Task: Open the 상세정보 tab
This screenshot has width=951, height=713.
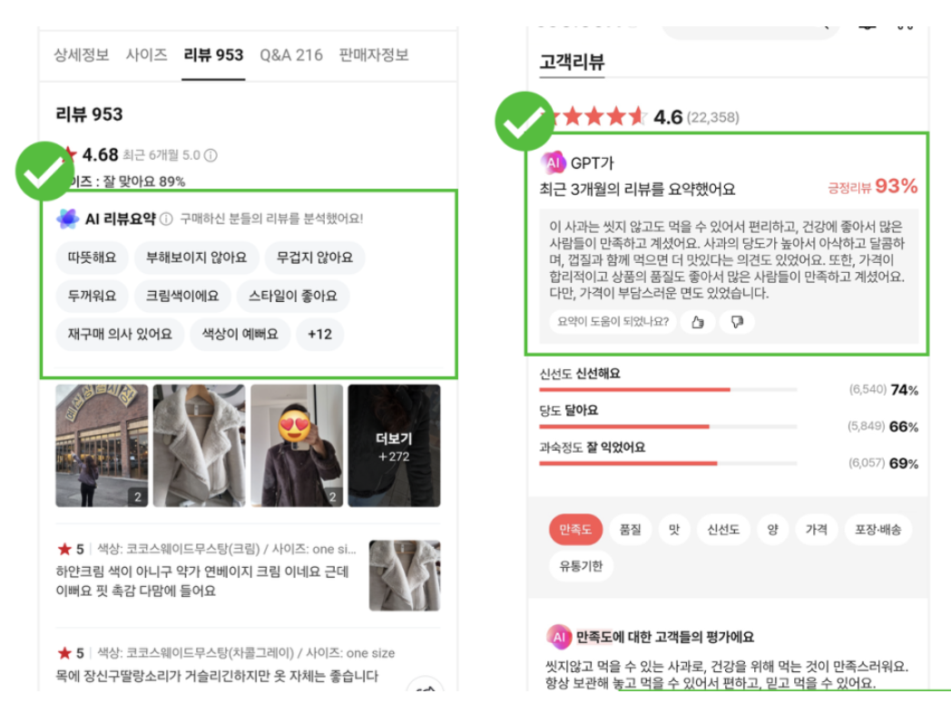Action: pos(82,54)
